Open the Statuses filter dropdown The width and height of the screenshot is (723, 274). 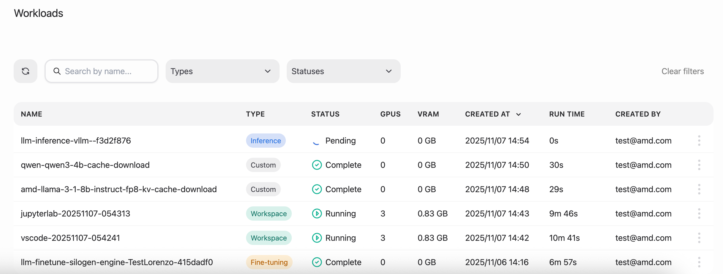click(x=343, y=71)
